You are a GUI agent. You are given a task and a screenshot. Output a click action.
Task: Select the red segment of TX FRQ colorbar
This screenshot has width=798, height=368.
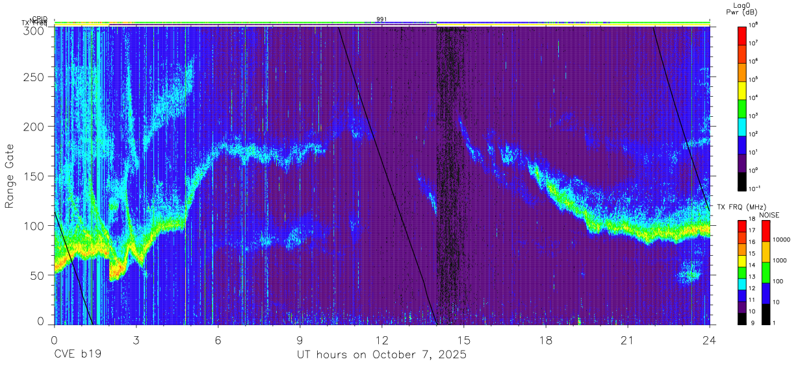point(742,227)
